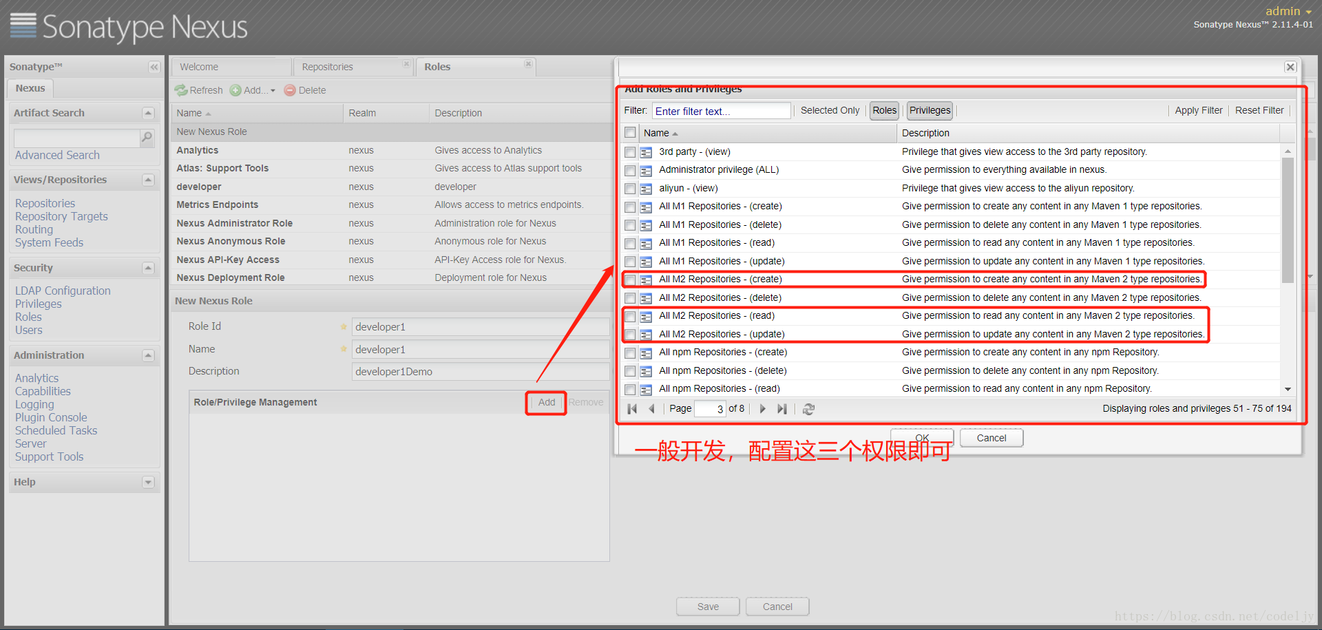Open Scheduled Tasks link
The width and height of the screenshot is (1322, 630).
pos(56,431)
